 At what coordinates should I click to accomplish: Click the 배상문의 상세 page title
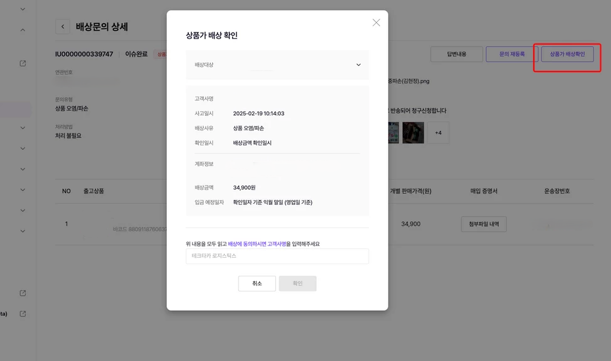(102, 26)
